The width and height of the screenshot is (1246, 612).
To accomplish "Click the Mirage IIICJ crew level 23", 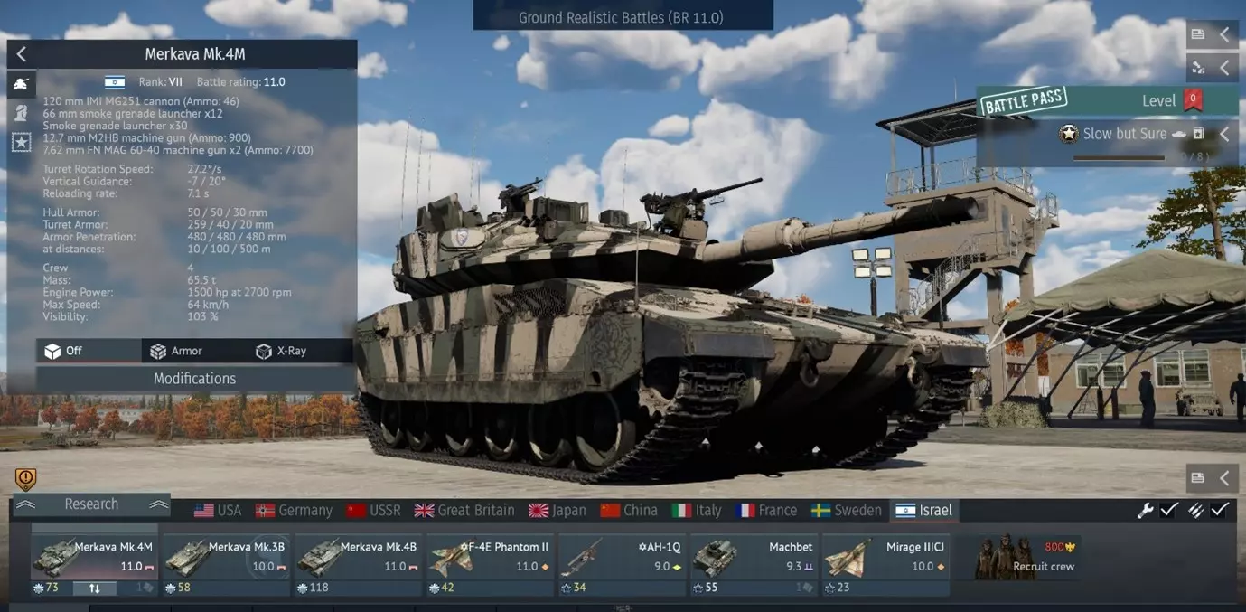I will (837, 588).
